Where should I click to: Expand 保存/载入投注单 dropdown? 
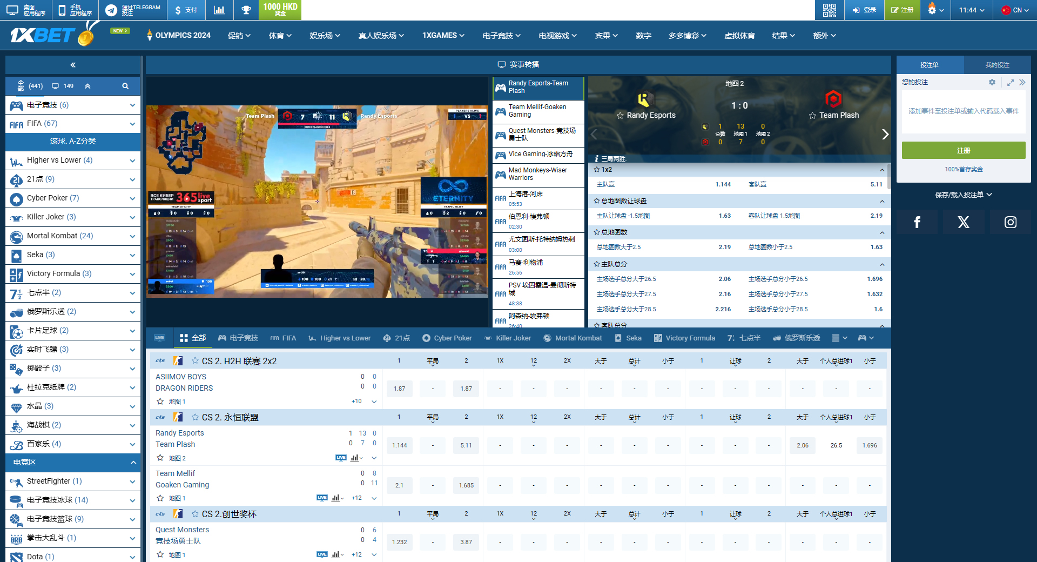[964, 195]
